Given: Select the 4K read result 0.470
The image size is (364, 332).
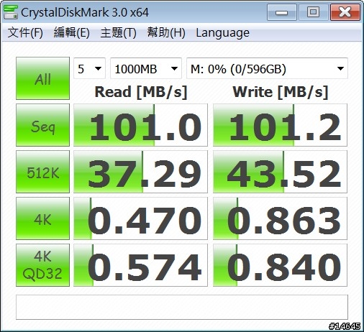Looking at the screenshot, I should [140, 218].
